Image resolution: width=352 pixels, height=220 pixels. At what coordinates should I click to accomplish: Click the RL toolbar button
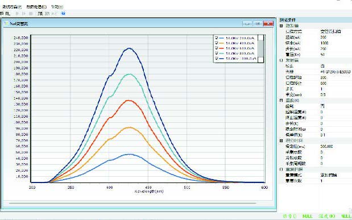[8, 14]
